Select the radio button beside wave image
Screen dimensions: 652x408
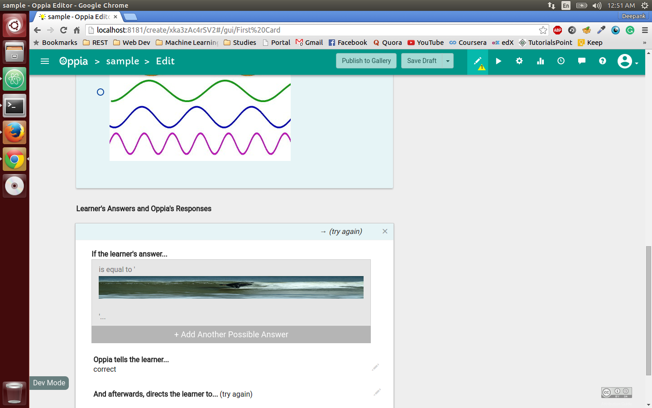[101, 92]
